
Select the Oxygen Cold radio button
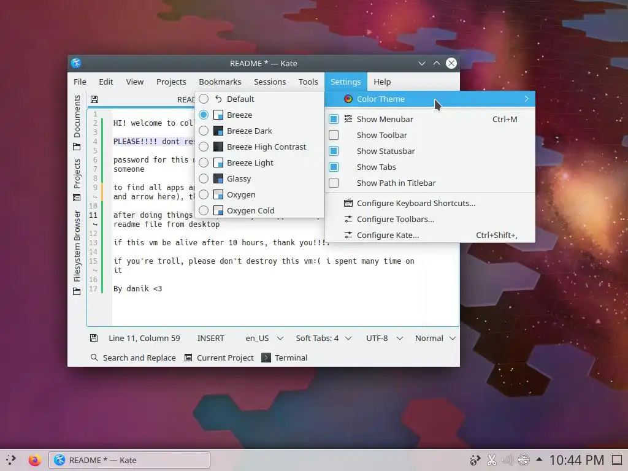point(204,210)
